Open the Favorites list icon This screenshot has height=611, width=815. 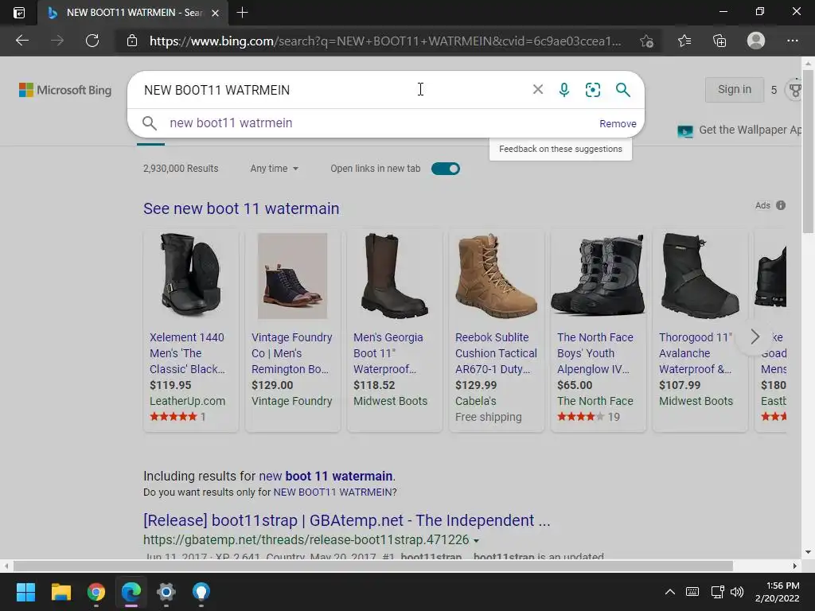[684, 41]
